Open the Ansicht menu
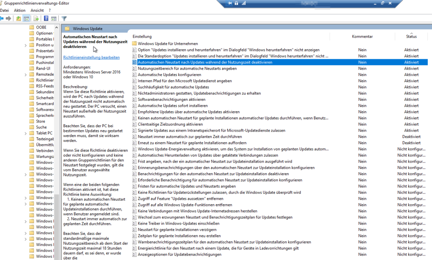432x260 pixels. (37, 10)
